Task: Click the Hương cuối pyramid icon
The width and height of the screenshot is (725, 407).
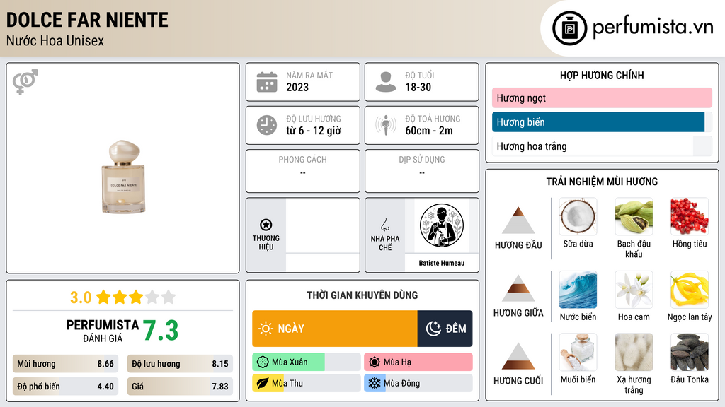Action: click(518, 356)
